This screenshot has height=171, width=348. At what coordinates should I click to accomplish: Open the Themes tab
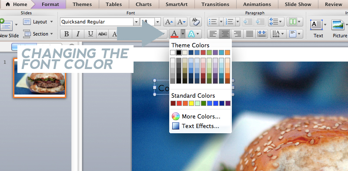pyautogui.click(x=82, y=4)
